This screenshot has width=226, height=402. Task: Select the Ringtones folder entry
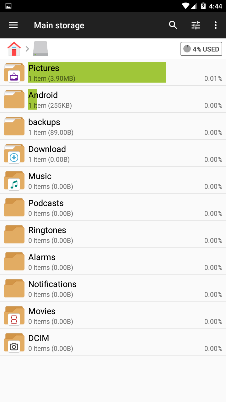(x=94, y=234)
